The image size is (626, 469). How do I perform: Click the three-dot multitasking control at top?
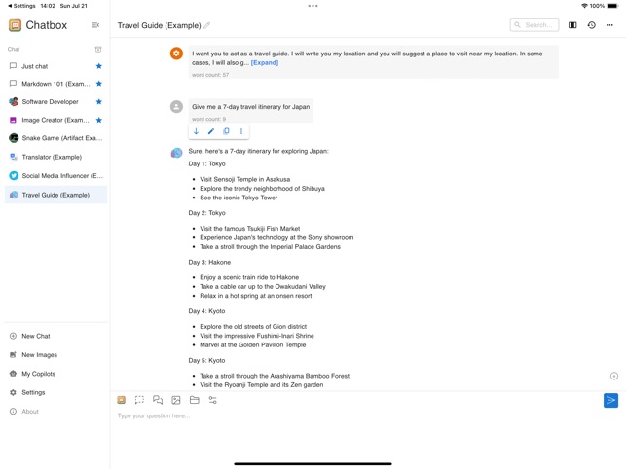[x=313, y=6]
